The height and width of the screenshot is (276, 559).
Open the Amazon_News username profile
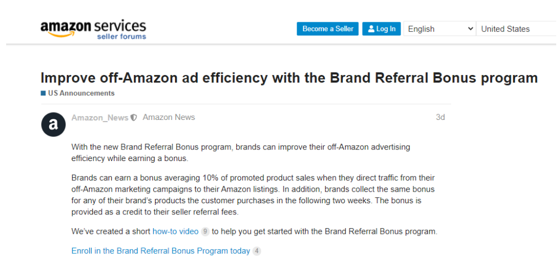pos(100,118)
